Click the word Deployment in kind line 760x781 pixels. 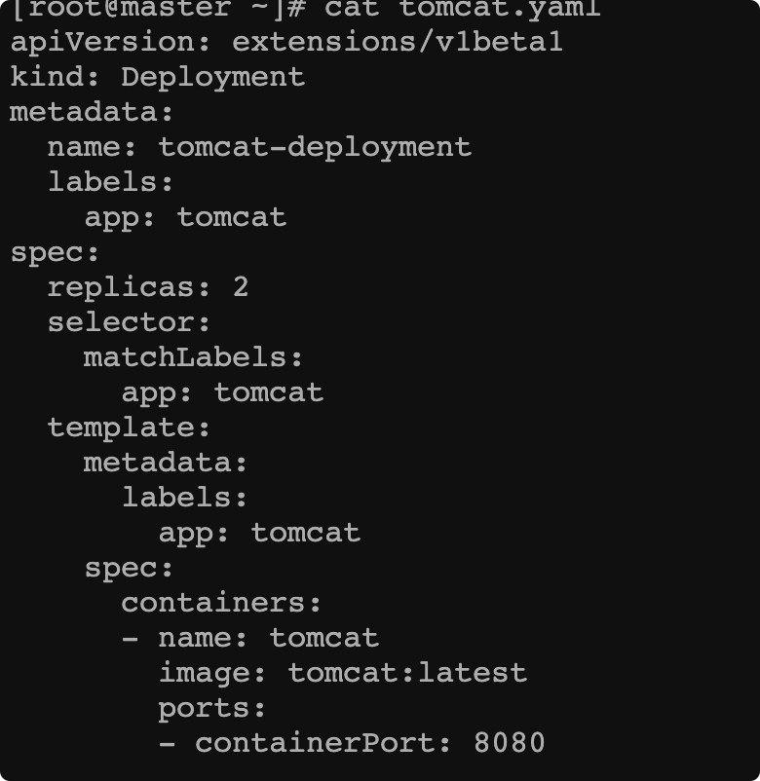(212, 78)
